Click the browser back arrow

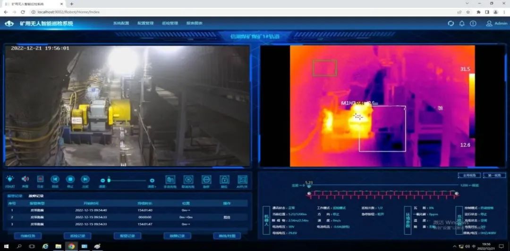pos(6,12)
